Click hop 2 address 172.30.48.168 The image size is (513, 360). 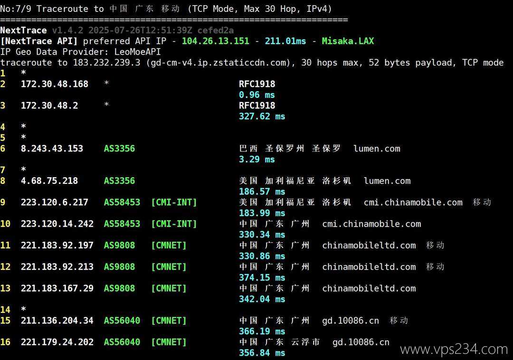coord(55,84)
